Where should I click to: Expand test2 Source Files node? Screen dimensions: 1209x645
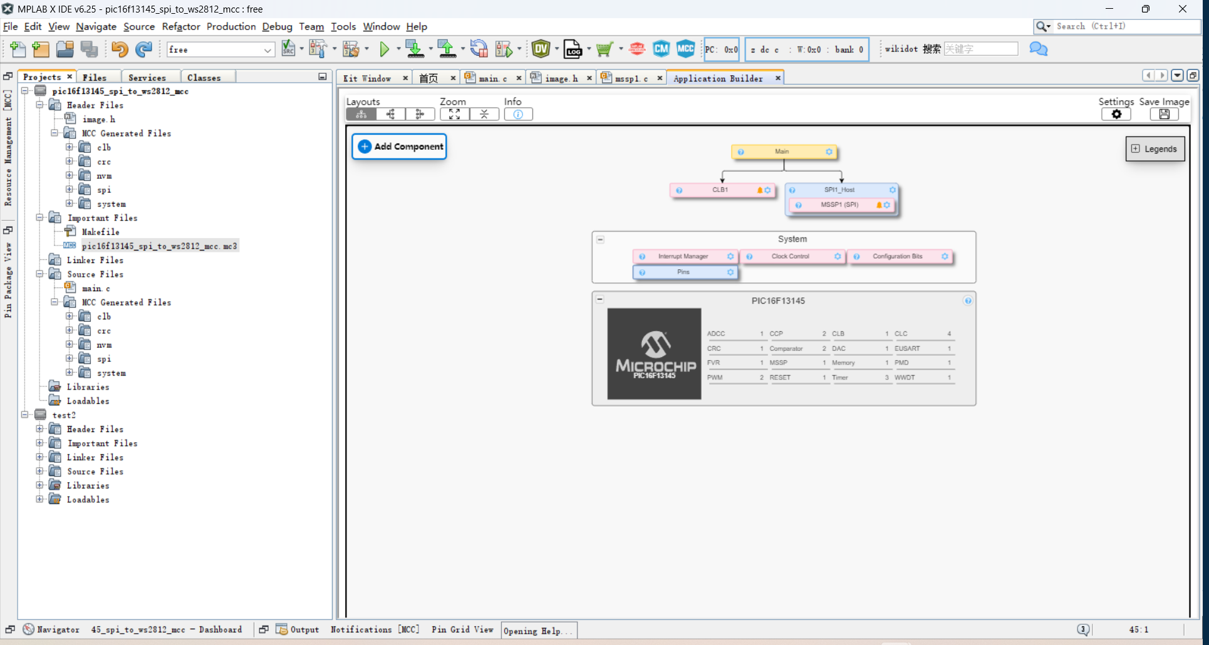coord(39,471)
